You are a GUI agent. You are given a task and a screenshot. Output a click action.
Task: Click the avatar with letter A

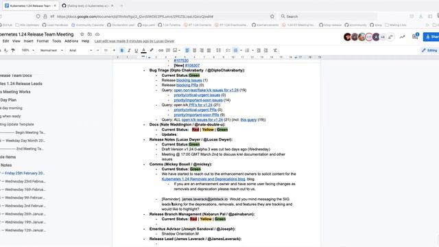pos(376,36)
